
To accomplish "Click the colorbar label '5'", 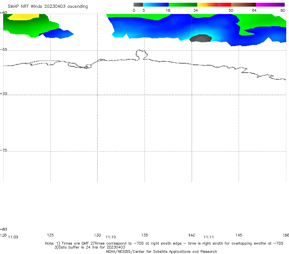I will pyautogui.click(x=144, y=10).
